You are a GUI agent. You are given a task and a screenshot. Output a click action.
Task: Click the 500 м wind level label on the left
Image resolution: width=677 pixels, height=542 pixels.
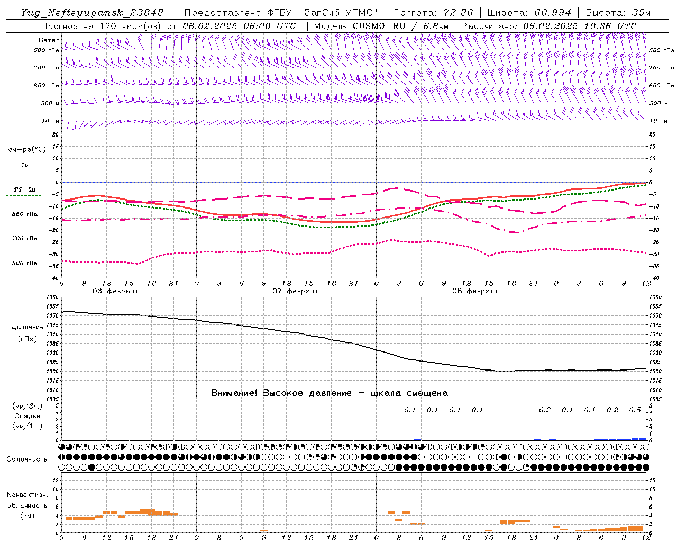pos(51,103)
